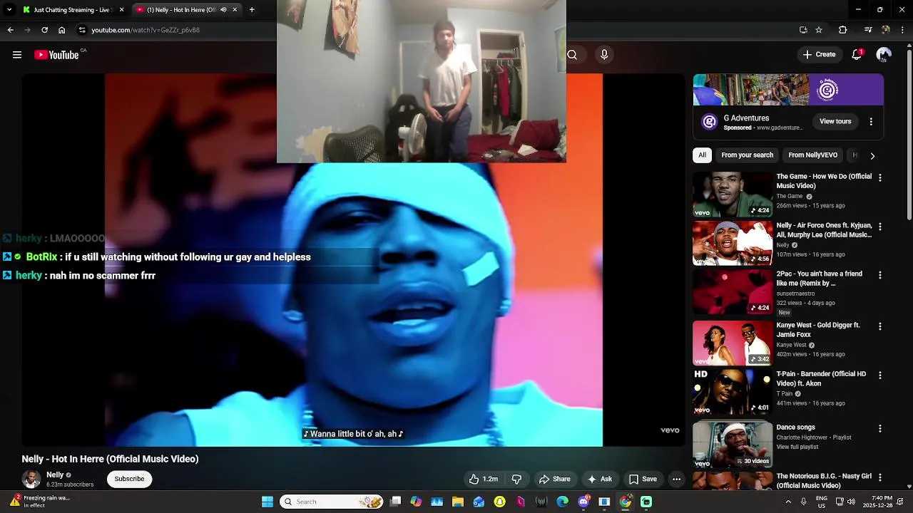
Task: Open YouTube notifications bell
Action: [x=857, y=54]
